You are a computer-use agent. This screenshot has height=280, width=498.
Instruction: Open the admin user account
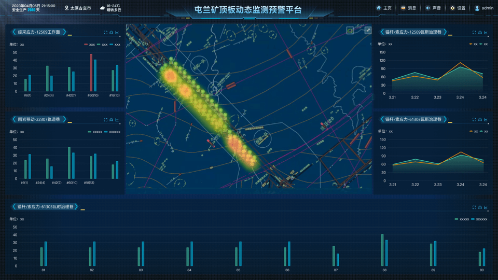[x=483, y=8]
